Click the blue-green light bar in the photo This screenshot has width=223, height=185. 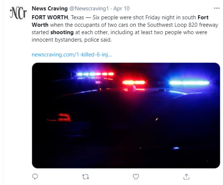click(x=189, y=83)
